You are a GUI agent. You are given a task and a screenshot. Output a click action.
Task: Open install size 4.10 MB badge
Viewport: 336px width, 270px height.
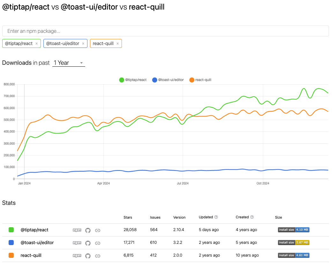tap(294, 230)
